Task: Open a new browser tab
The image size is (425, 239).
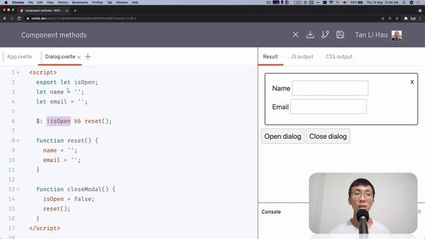Action: 75,11
